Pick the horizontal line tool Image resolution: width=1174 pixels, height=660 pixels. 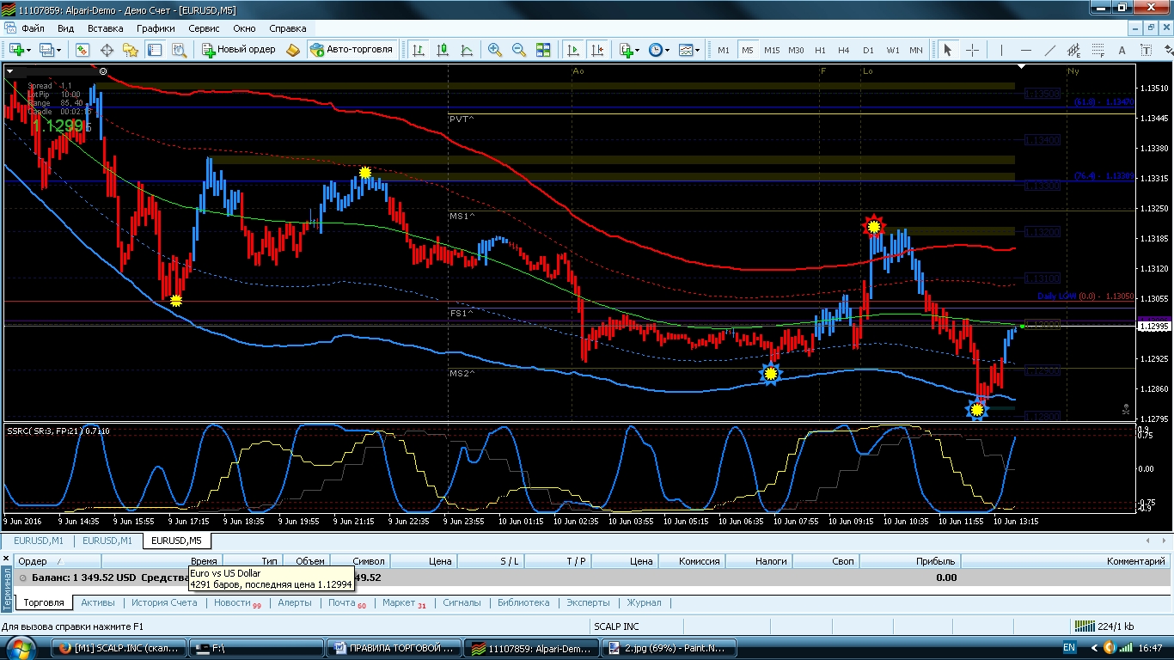pos(1025,50)
